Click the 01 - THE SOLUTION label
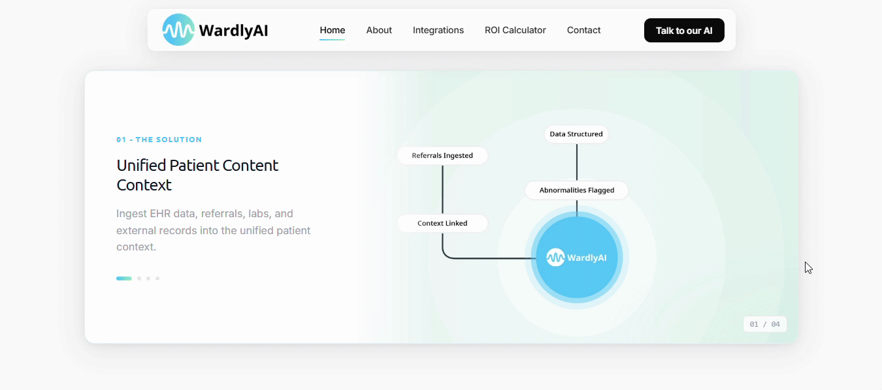 click(x=159, y=140)
